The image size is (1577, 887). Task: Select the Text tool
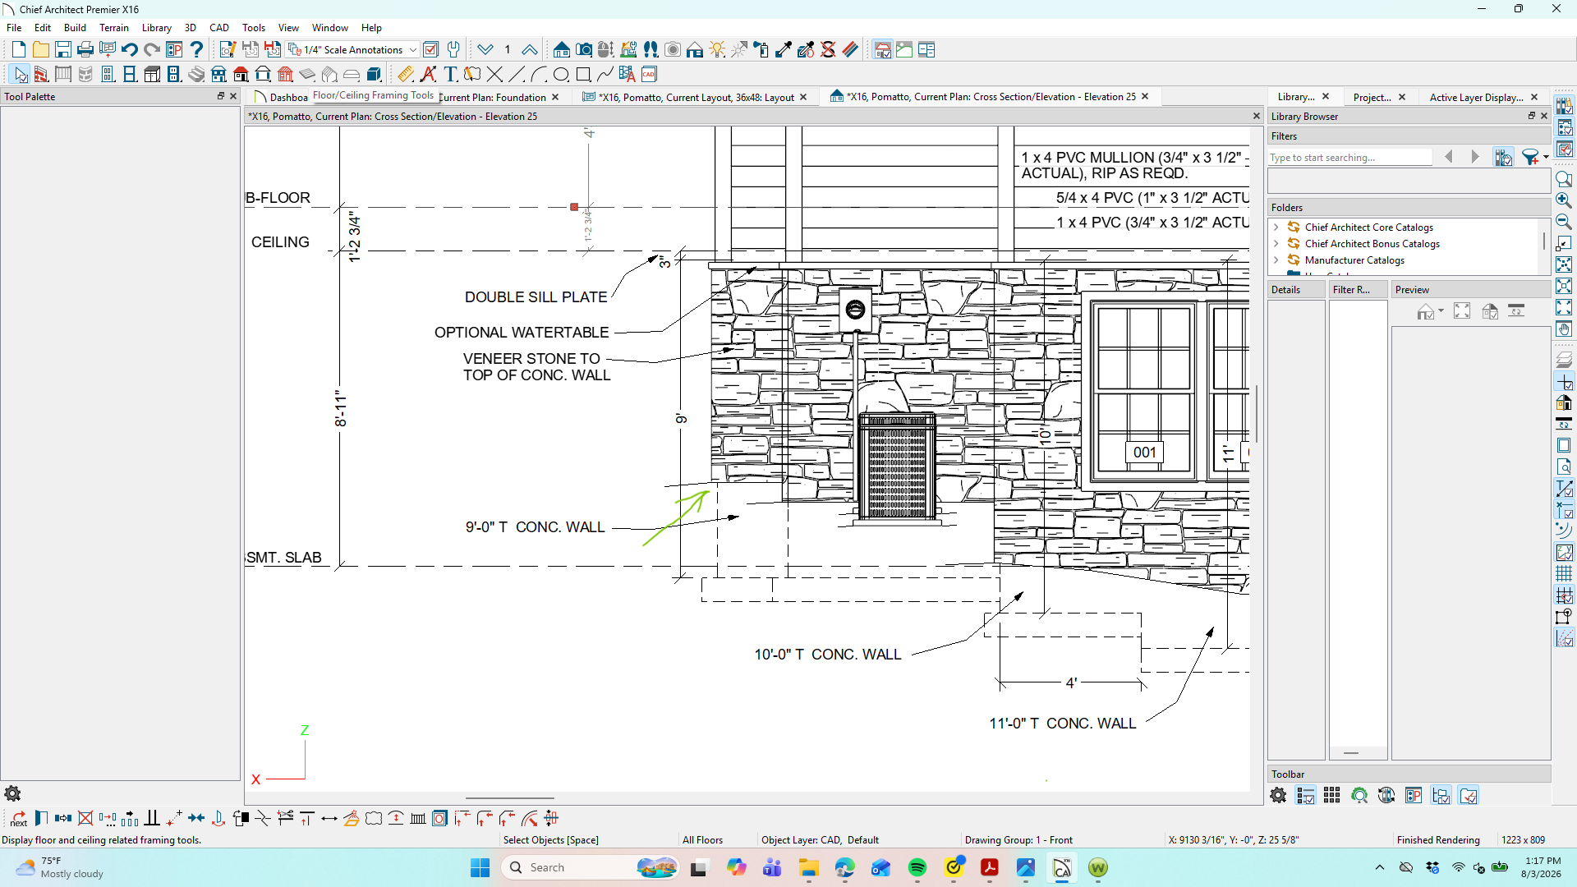450,75
